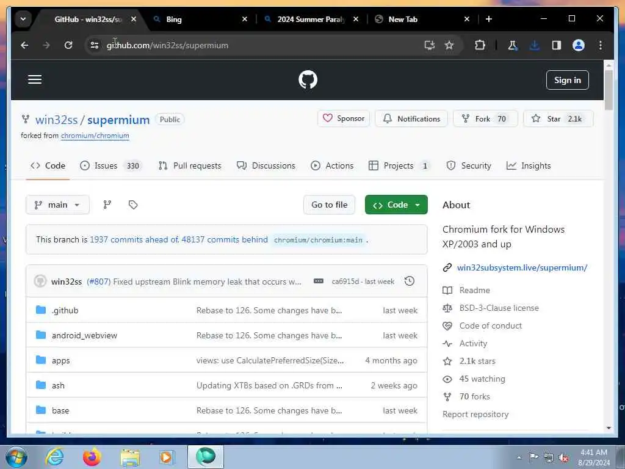The image size is (625, 469).
Task: Open the 1937 commits ahead link
Action: coord(134,239)
